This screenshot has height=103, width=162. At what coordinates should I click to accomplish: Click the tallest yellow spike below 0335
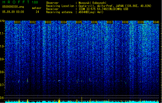tap(82, 100)
